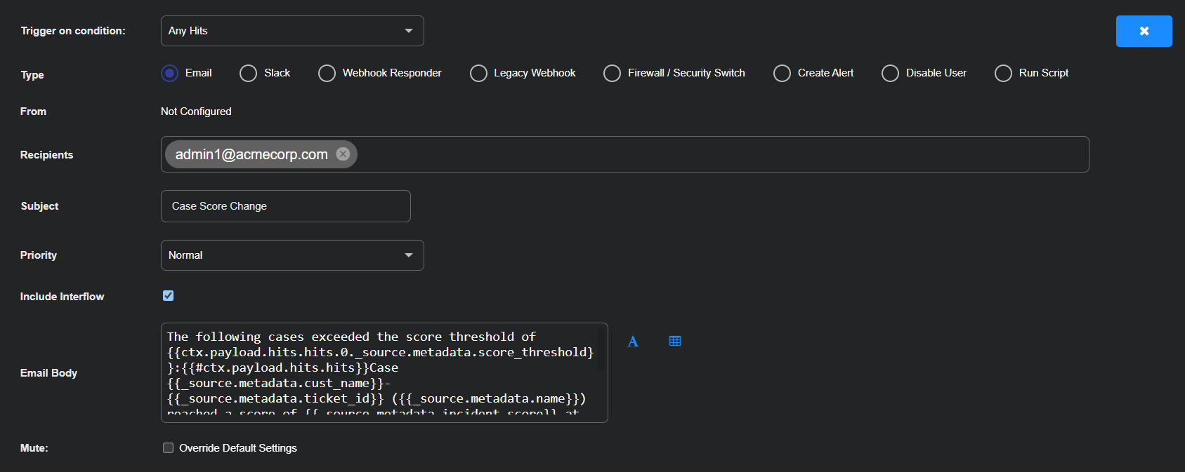
Task: Uncheck the Include Interflow checkbox
Action: click(x=168, y=296)
